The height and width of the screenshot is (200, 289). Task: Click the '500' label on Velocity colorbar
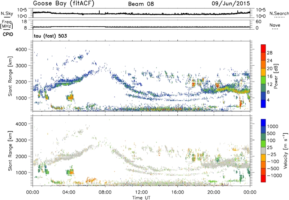271,133
